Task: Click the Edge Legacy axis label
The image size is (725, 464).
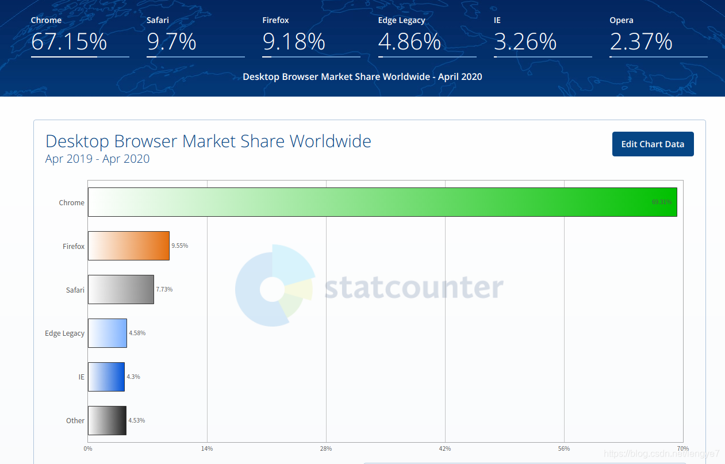Action: click(x=64, y=333)
